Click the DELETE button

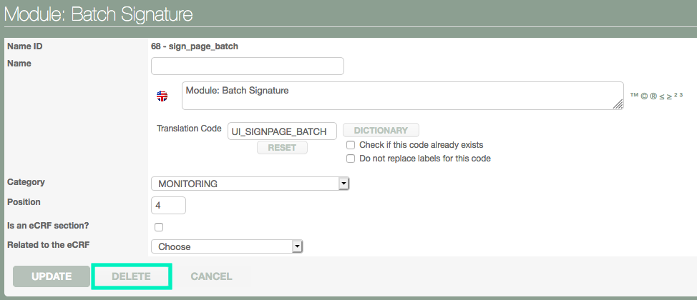tap(131, 276)
